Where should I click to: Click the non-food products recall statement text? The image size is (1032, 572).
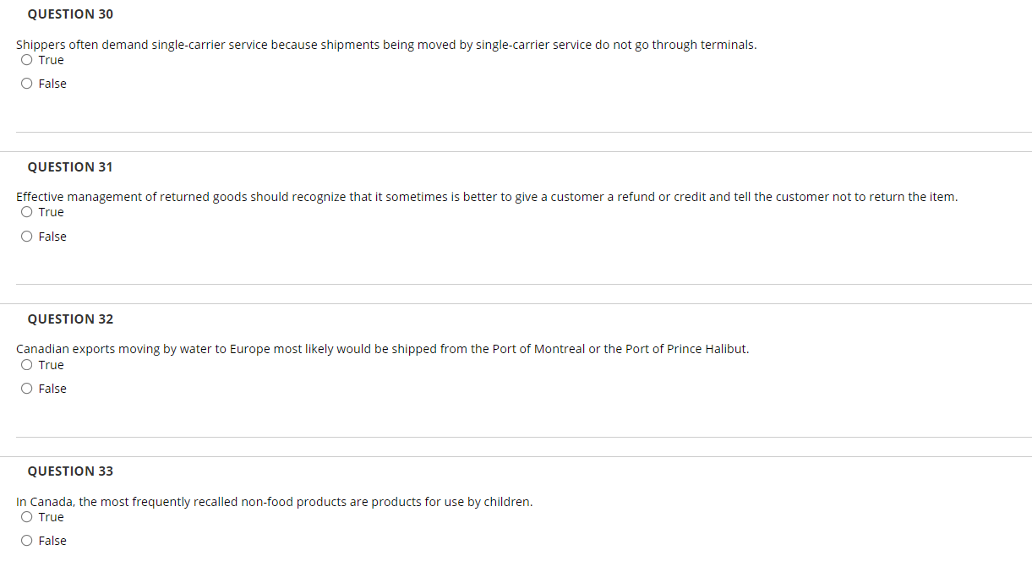pyautogui.click(x=275, y=501)
